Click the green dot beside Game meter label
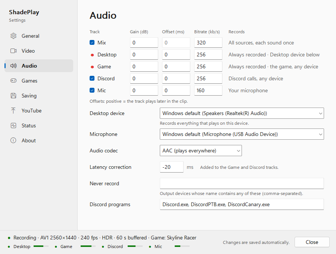Viewport: 336px width, 254px height. coord(56,247)
